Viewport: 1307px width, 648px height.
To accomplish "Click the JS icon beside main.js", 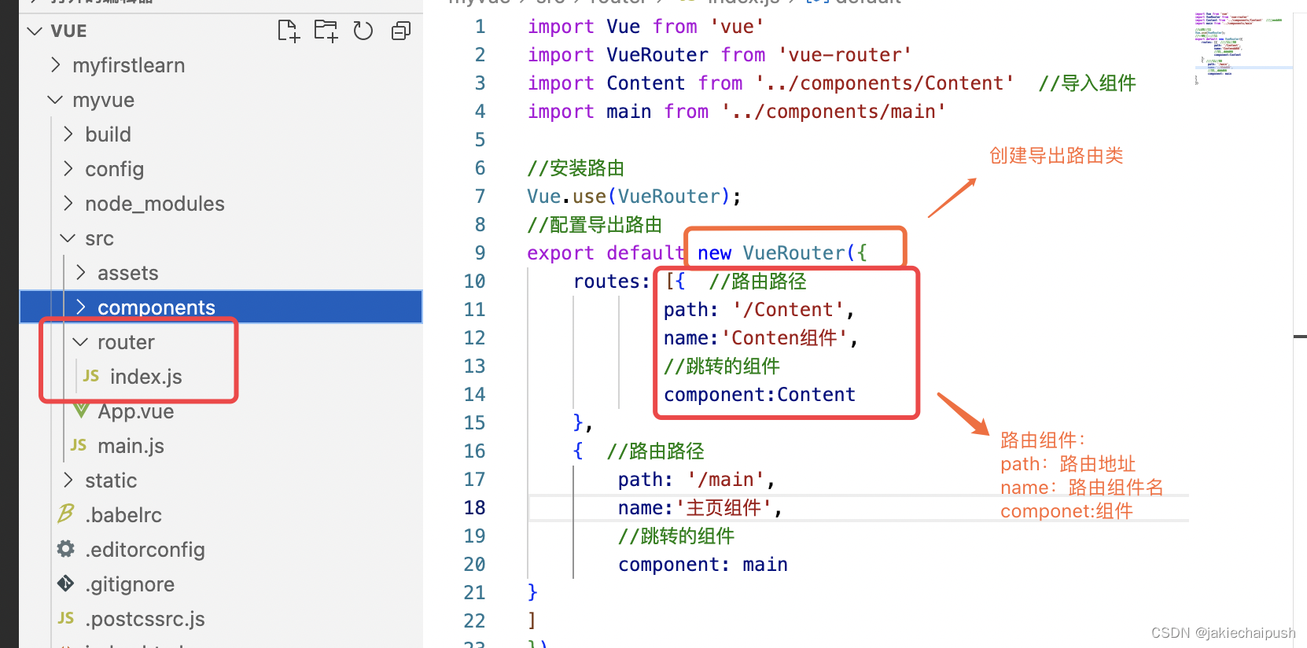I will coord(79,445).
